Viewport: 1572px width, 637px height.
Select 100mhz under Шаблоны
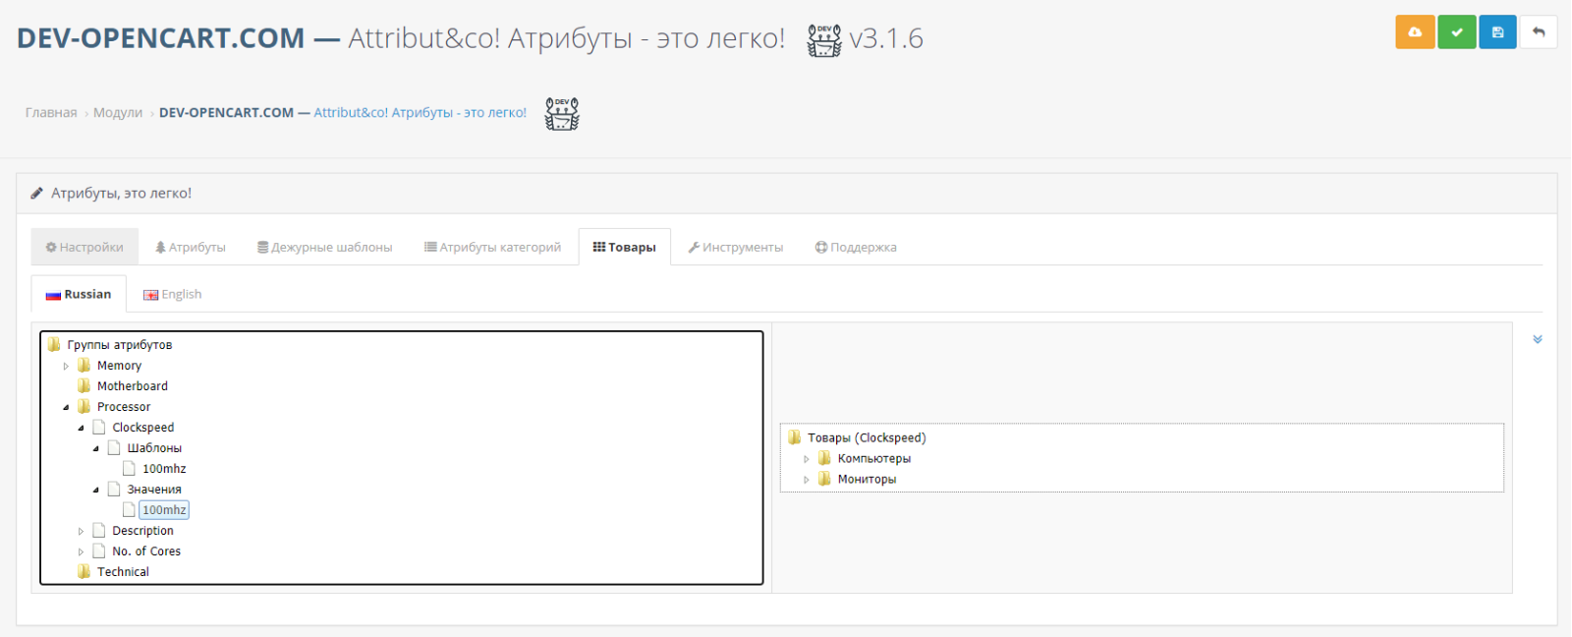pos(164,469)
